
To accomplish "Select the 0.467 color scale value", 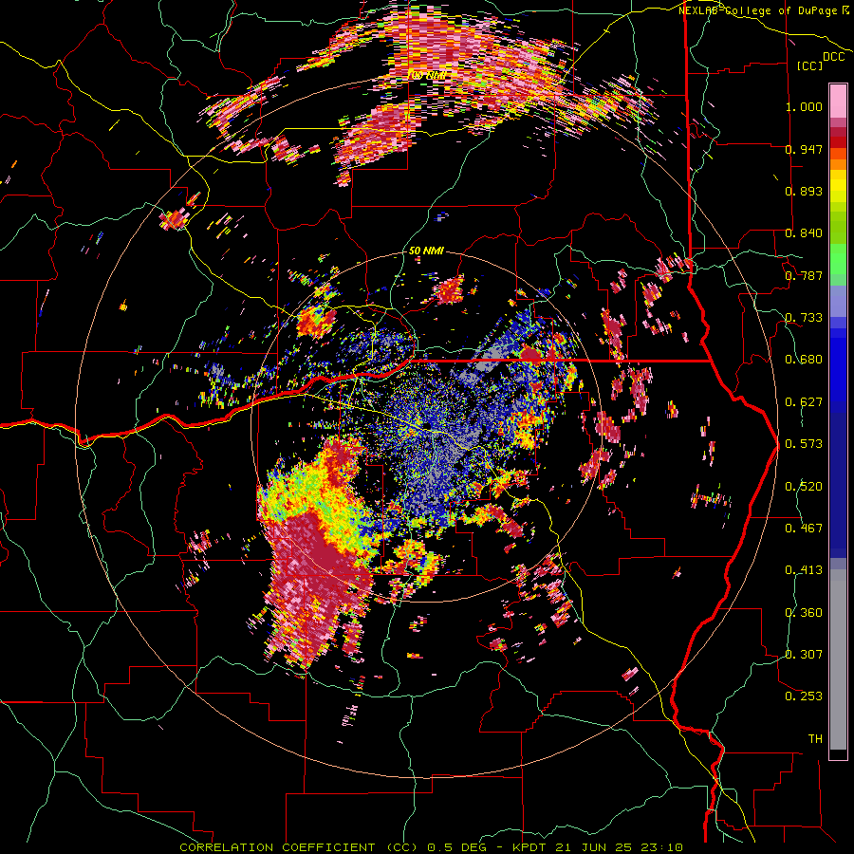I will click(804, 529).
